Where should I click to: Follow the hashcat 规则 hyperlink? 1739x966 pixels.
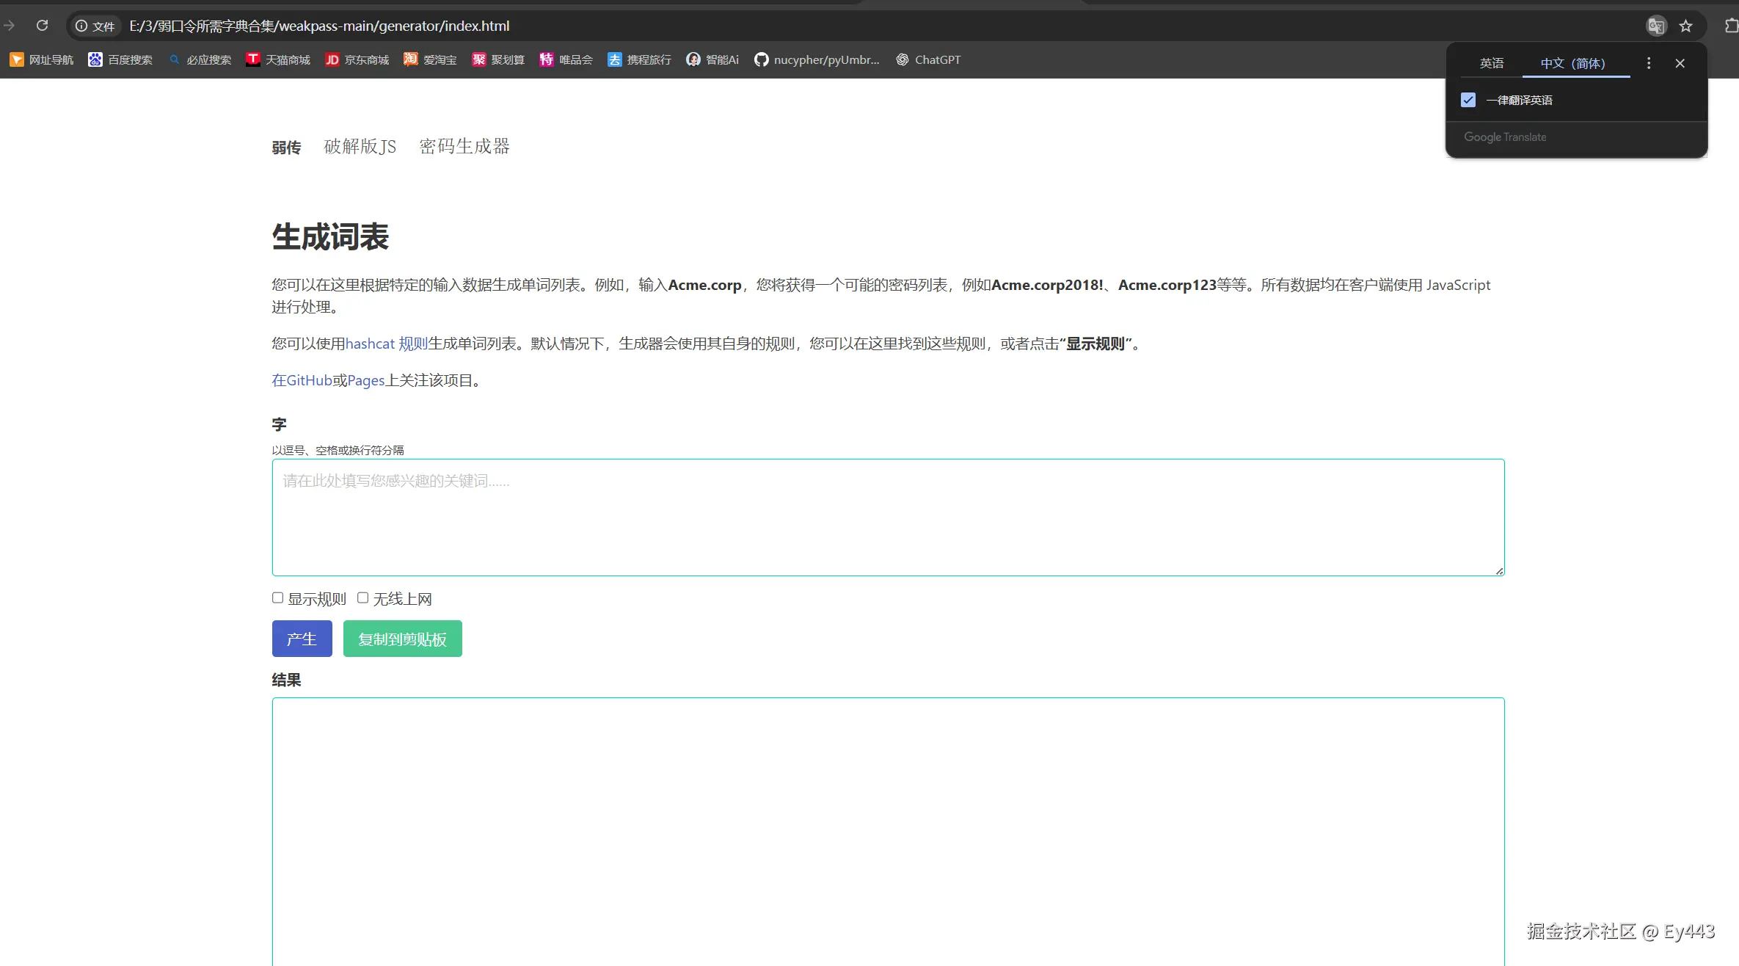(x=386, y=344)
